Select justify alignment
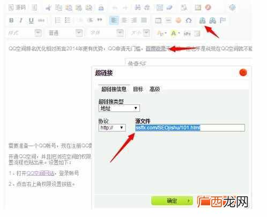This screenshot has width=267, height=217. pyautogui.click(x=144, y=20)
